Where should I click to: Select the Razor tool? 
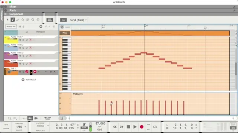coord(23,20)
